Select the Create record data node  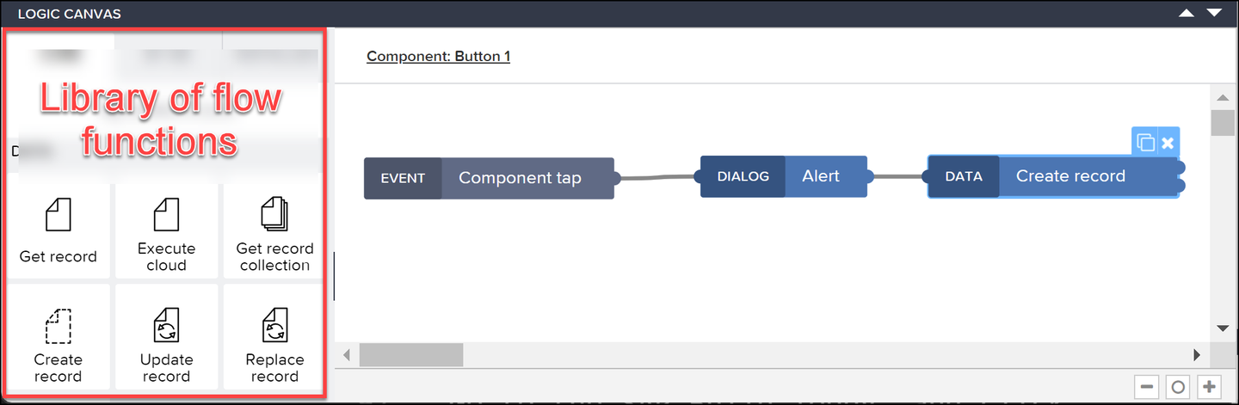coord(1052,176)
